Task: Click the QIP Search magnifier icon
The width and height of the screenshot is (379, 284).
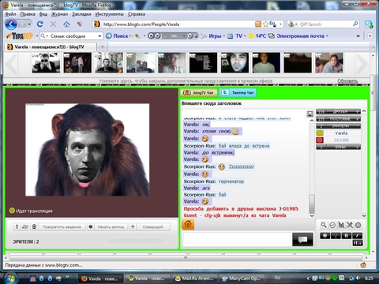Action: pyautogui.click(x=355, y=24)
